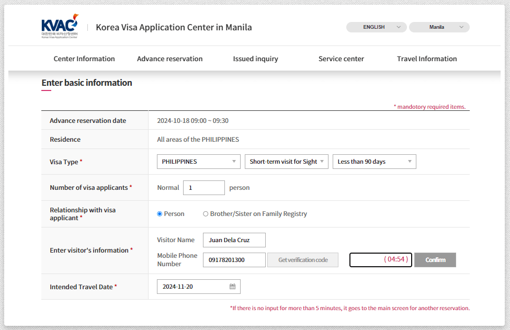
Task: Open the calendar icon for travel date
Action: point(232,287)
